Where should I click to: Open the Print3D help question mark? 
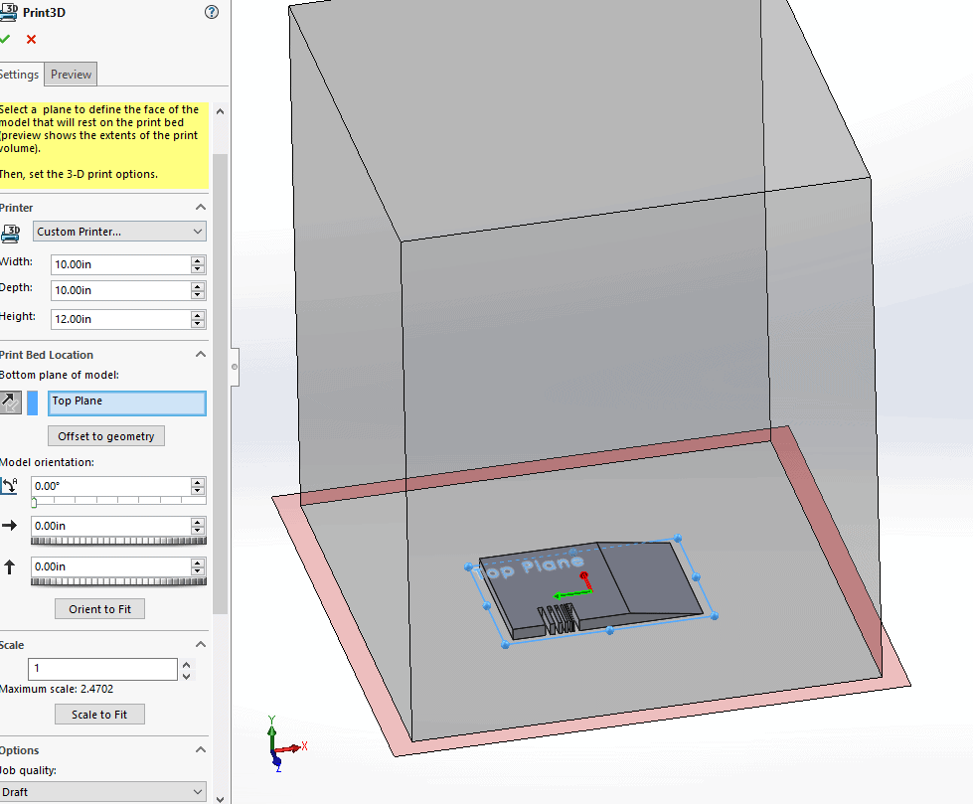click(211, 13)
